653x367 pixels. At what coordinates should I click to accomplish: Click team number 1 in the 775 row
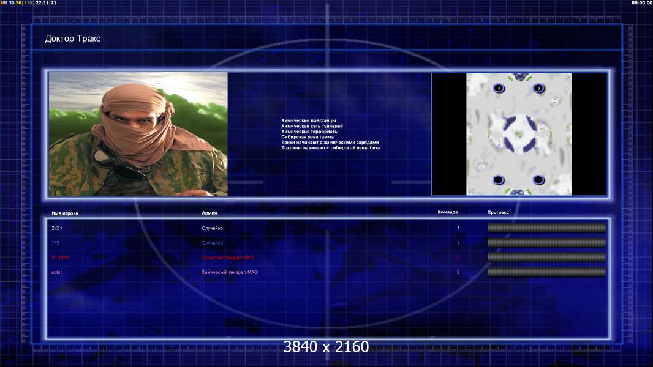click(458, 243)
